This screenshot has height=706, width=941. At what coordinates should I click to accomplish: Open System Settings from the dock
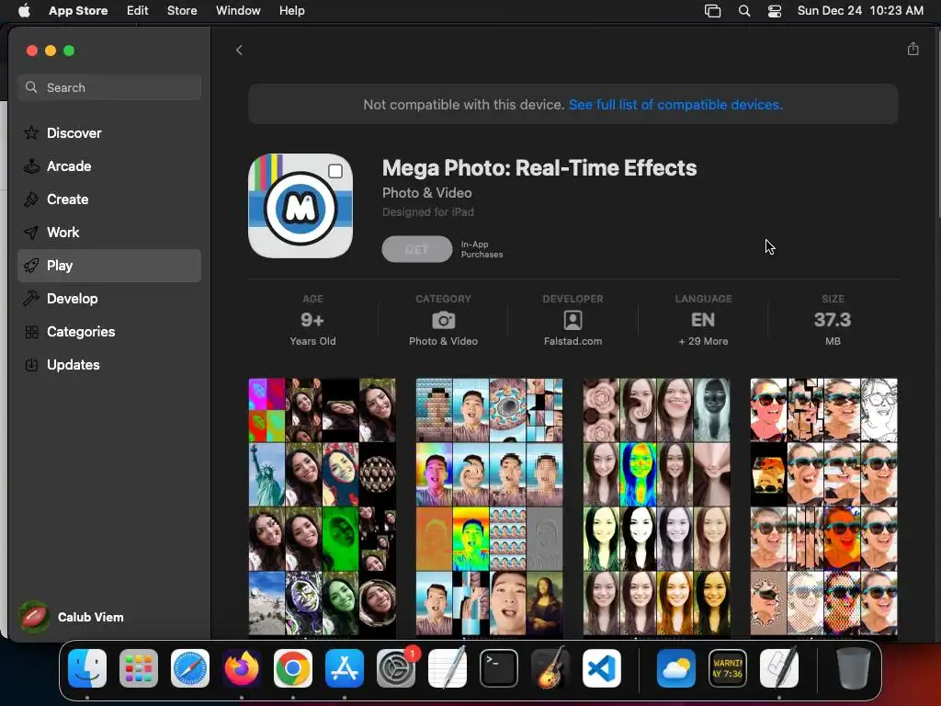point(396,668)
